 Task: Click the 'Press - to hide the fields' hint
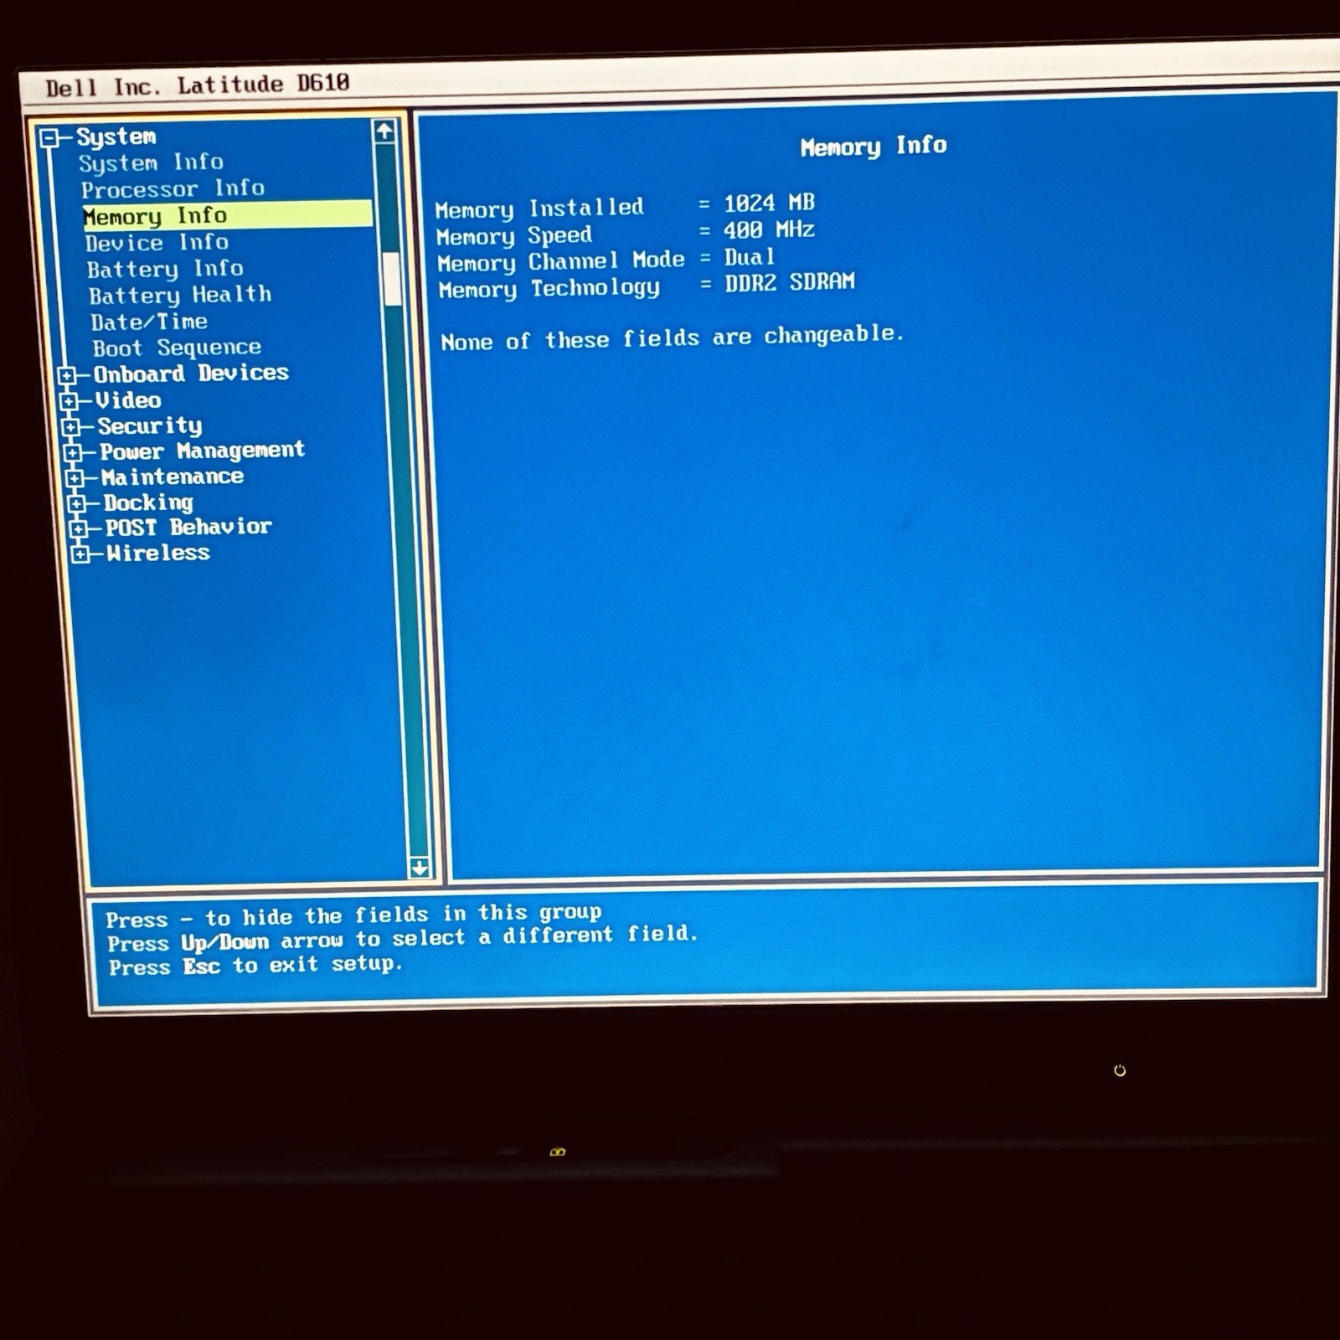pos(353,915)
